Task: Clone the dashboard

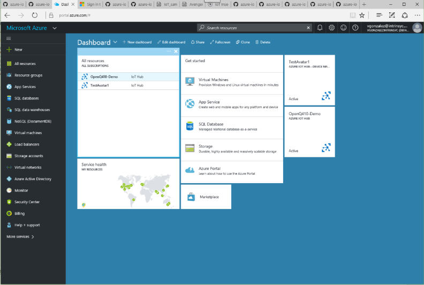Action: click(x=243, y=42)
